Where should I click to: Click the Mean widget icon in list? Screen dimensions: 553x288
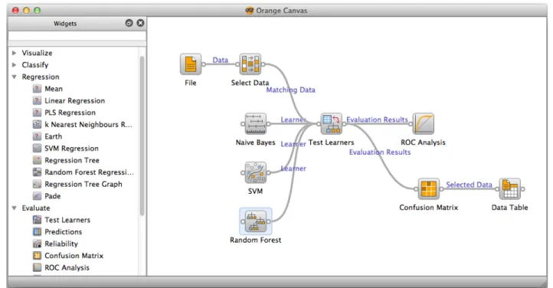pyautogui.click(x=37, y=89)
